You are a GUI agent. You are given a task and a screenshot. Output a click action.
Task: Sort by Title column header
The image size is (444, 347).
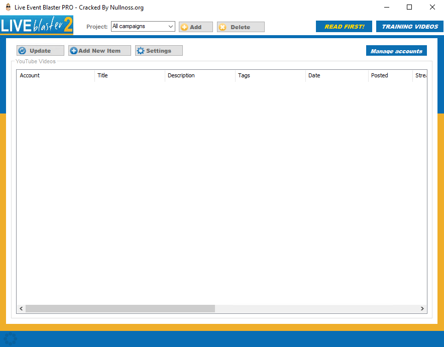(x=130, y=75)
